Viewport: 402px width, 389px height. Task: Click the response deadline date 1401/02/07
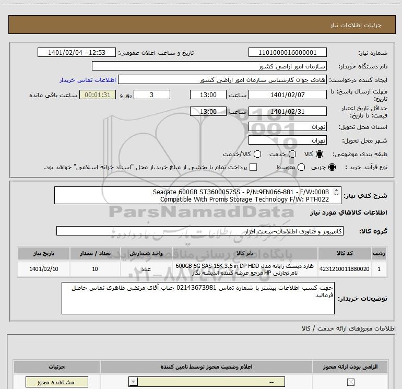coord(287,95)
